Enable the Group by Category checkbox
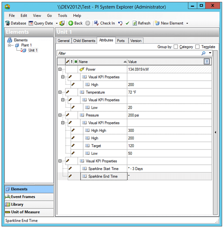Viewport: 223px width, 227px height. 176,47
